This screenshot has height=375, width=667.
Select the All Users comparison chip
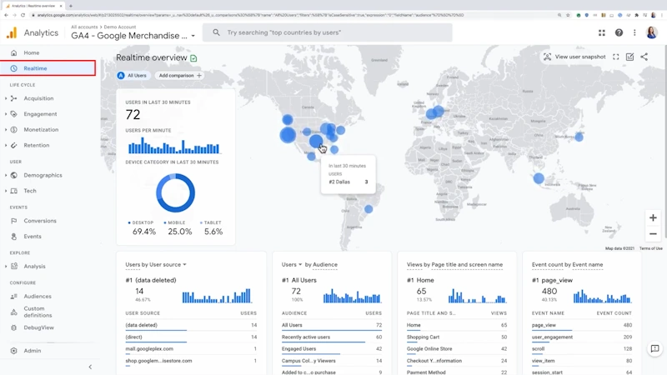133,75
